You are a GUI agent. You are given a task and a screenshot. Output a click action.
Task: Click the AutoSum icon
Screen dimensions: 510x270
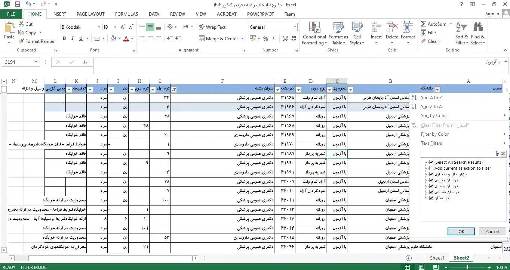point(424,24)
